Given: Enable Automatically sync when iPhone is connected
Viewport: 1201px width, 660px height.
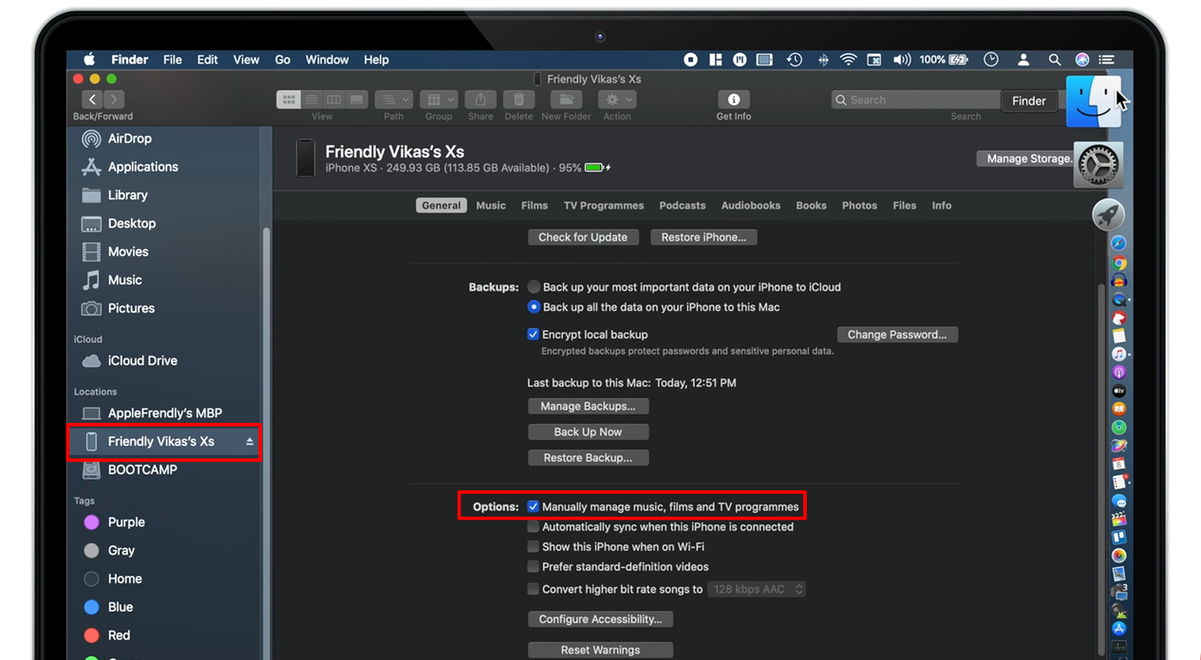Looking at the screenshot, I should tap(534, 526).
